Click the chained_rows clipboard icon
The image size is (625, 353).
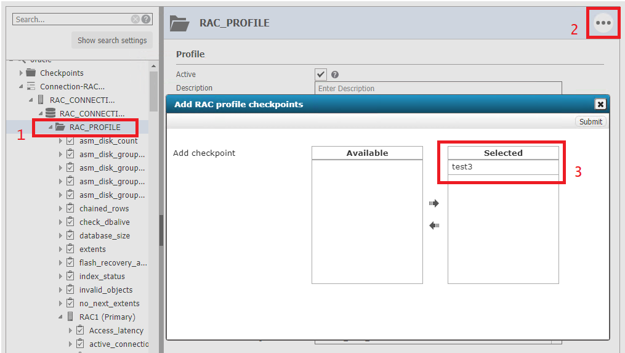point(70,208)
